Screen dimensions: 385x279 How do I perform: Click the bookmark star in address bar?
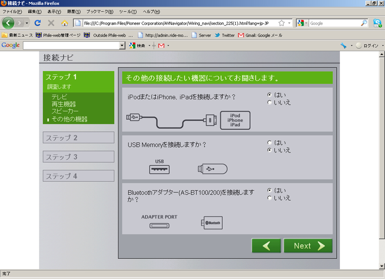click(x=281, y=23)
